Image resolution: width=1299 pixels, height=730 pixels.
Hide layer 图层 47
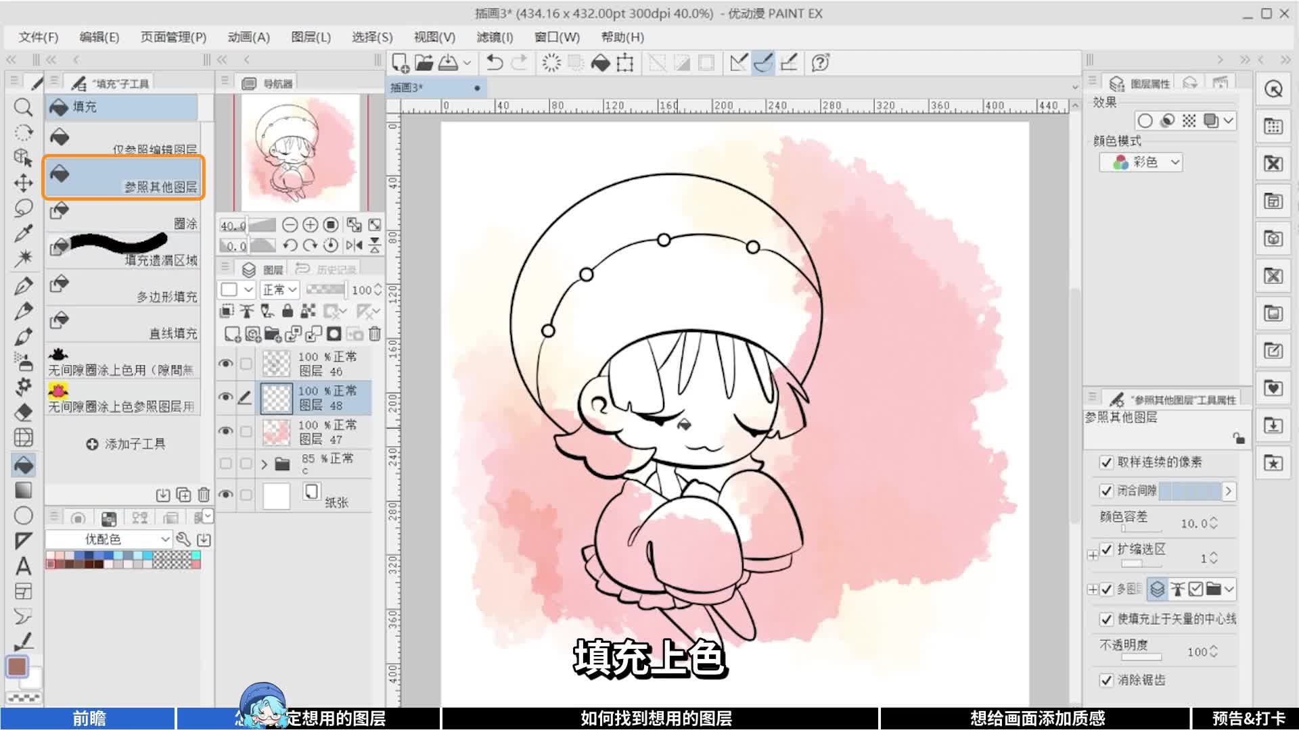coord(226,431)
